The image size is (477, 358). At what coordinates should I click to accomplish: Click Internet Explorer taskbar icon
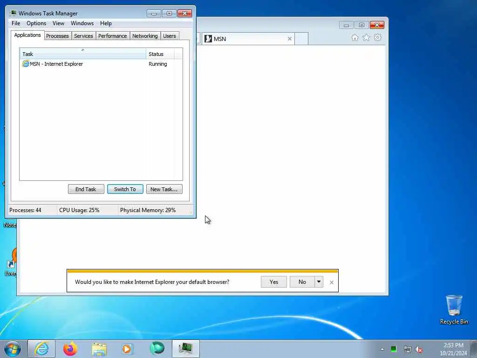pos(41,349)
